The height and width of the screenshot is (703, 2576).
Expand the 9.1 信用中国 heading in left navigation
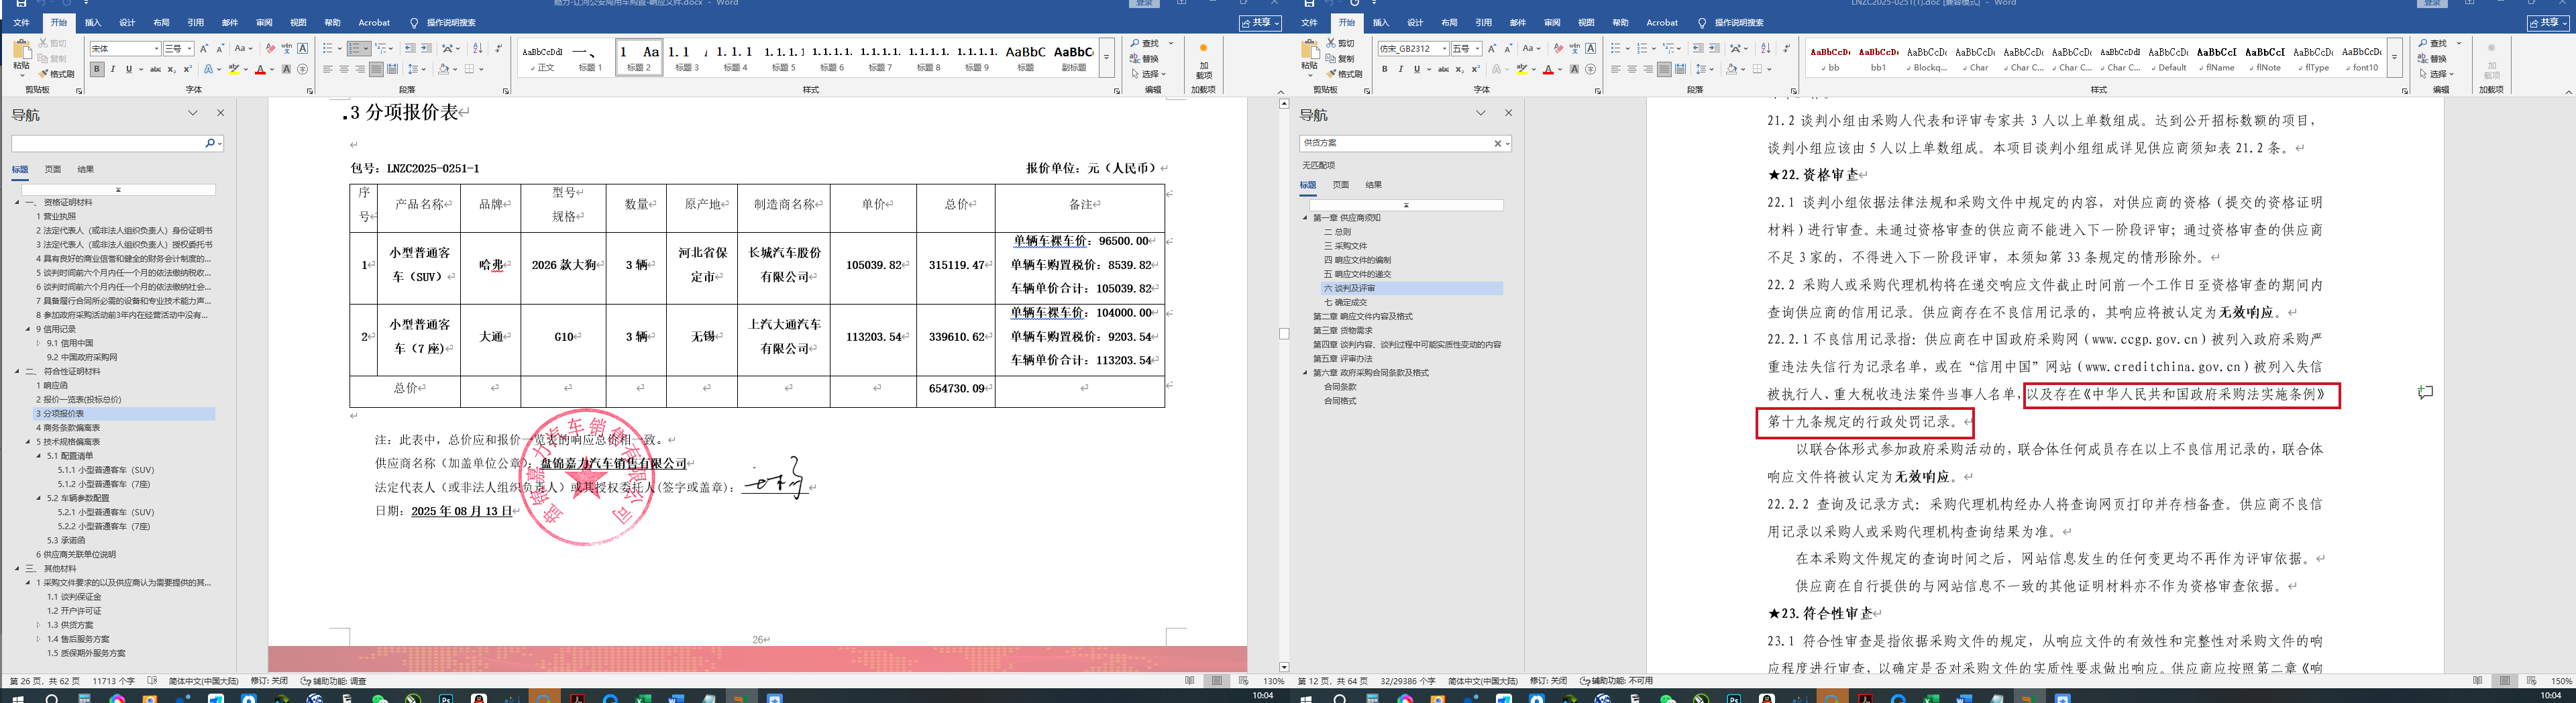[39, 343]
